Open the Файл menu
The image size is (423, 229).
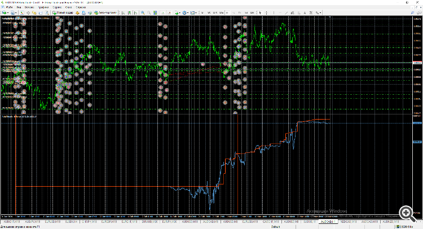click(9, 7)
